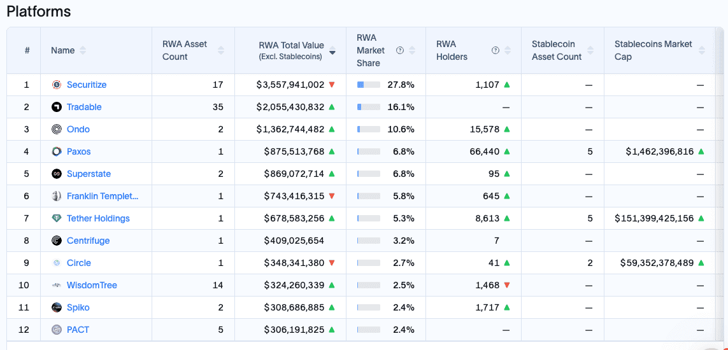Click Circle market cap $59,352,378,489
The height and width of the screenshot is (350, 728).
click(x=657, y=263)
